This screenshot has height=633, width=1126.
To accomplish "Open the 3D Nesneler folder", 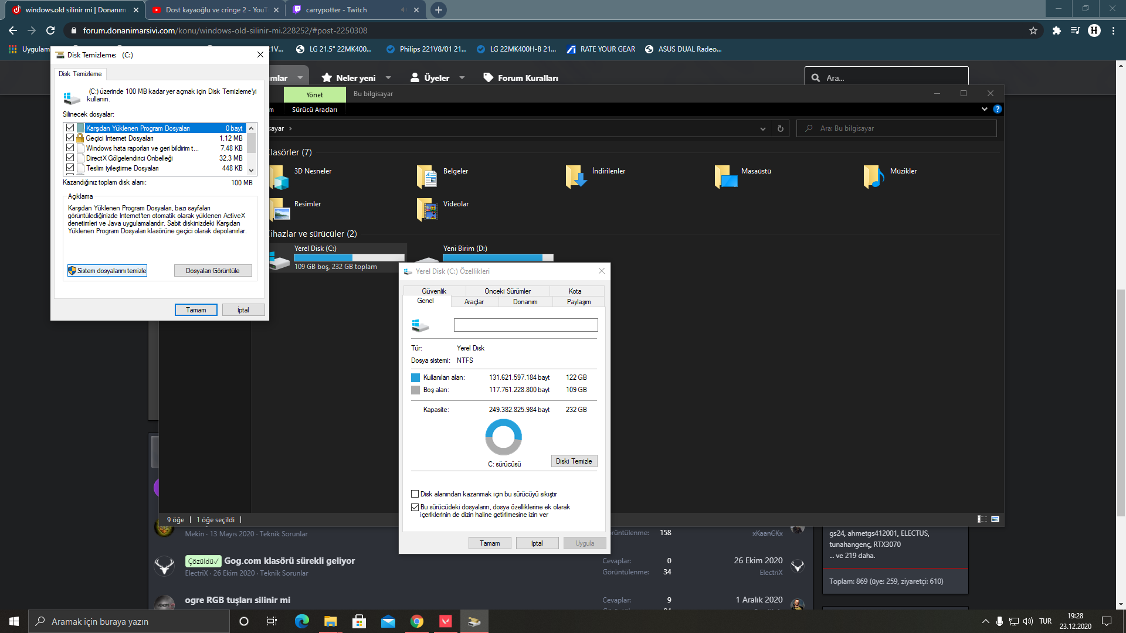I will [x=302, y=177].
